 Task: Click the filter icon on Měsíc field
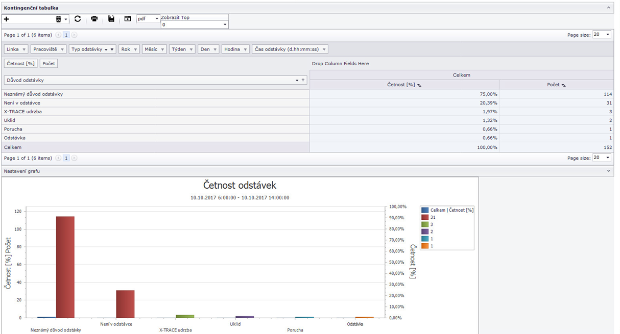pos(163,49)
